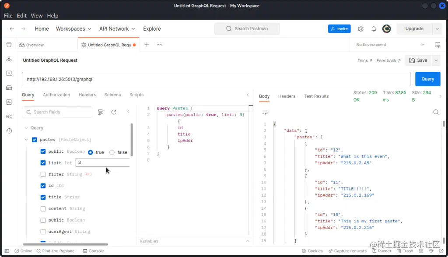The image size is (448, 257).
Task: Click the GraphQL URL input field
Action: pos(216,79)
